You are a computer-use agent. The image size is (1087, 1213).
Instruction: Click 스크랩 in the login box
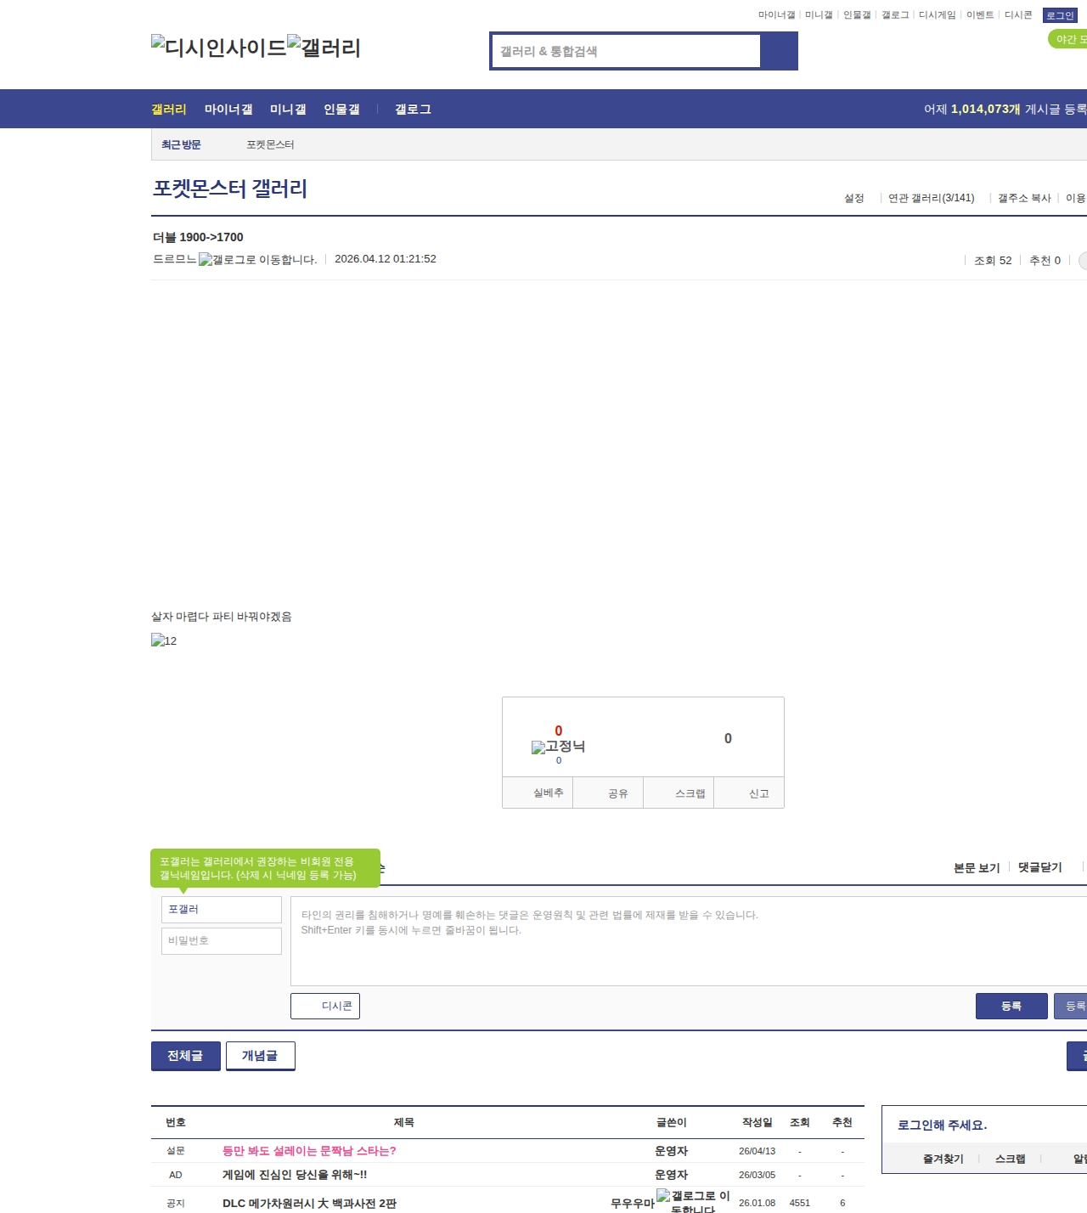(x=1011, y=1159)
